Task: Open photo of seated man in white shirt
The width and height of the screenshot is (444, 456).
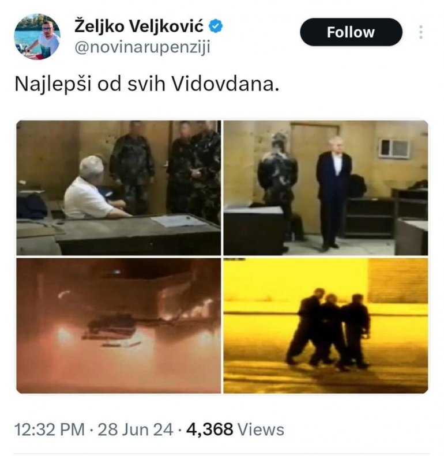Action: [118, 188]
